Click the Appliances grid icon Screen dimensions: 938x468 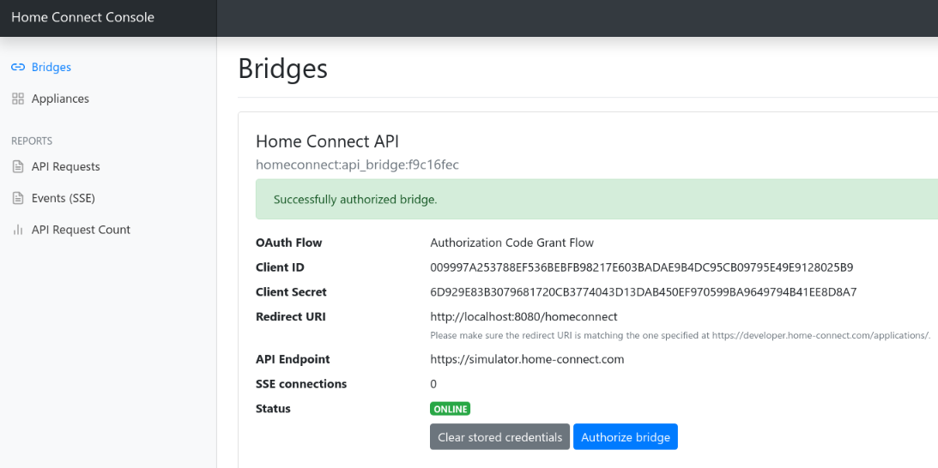[18, 99]
